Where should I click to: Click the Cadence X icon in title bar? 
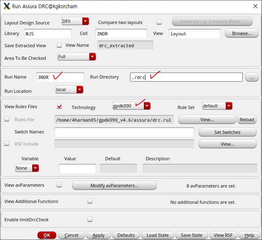[7, 7]
